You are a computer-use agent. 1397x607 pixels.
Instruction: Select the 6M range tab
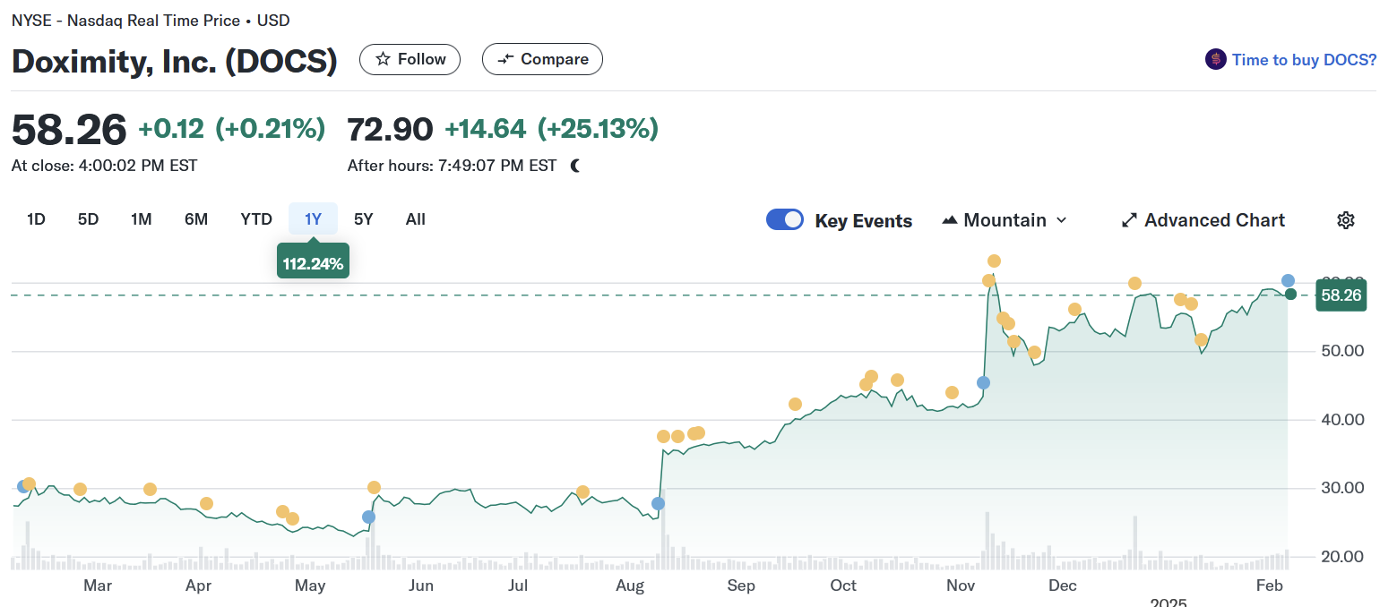[x=196, y=219]
